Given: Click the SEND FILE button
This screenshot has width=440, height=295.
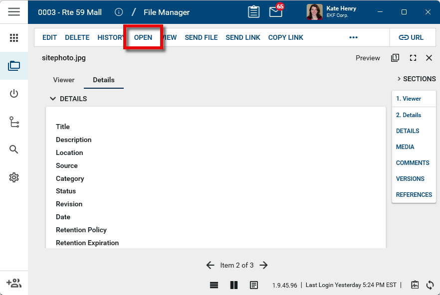Looking at the screenshot, I should (x=201, y=37).
